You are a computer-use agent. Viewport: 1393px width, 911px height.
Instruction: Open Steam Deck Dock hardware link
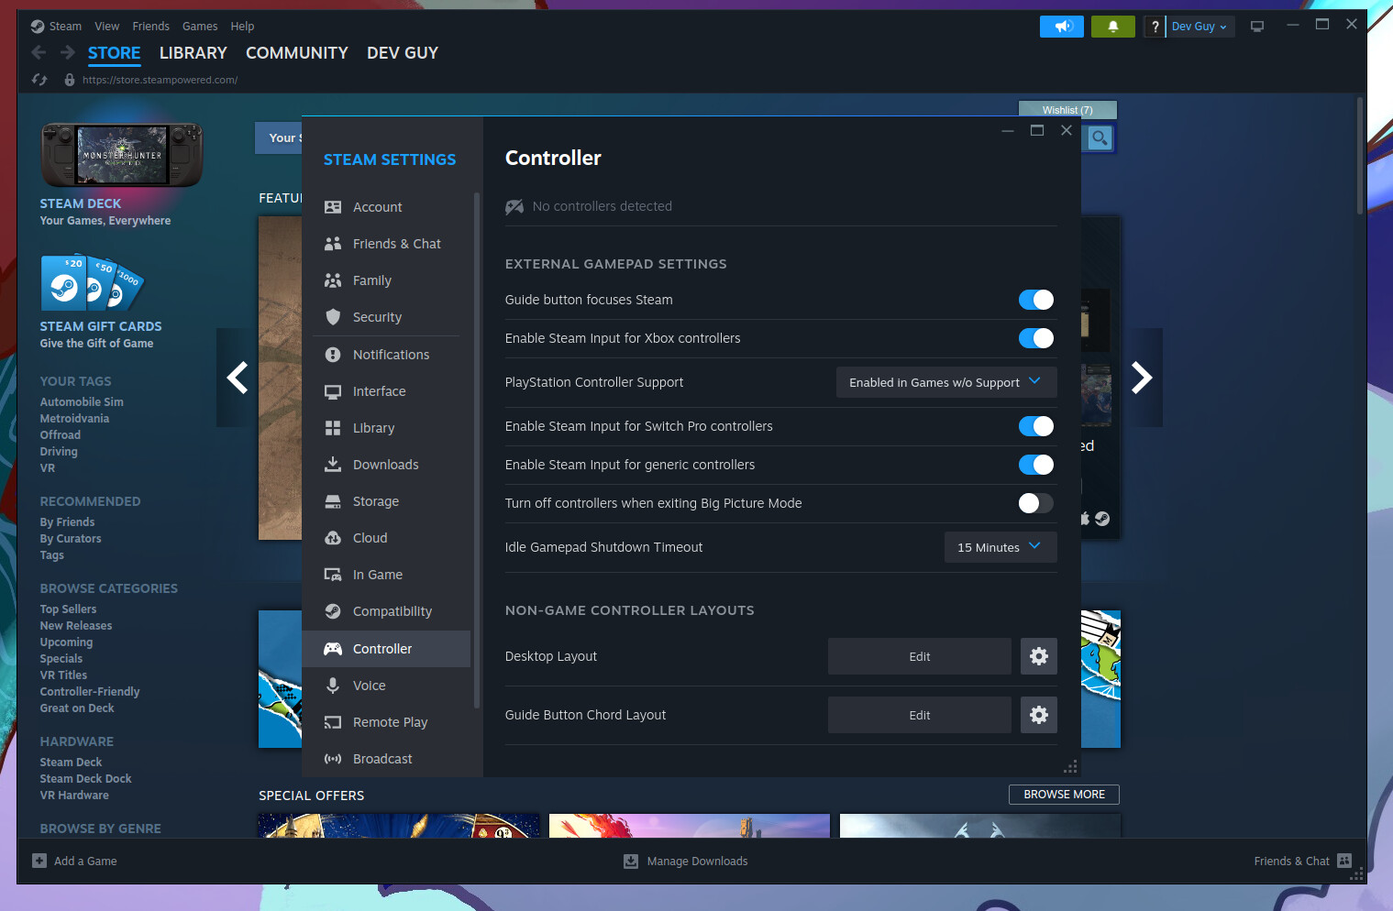[x=85, y=779]
